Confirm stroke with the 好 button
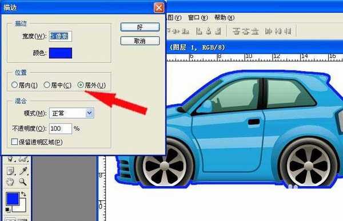Viewport: 343px width, 221px height. [x=140, y=27]
